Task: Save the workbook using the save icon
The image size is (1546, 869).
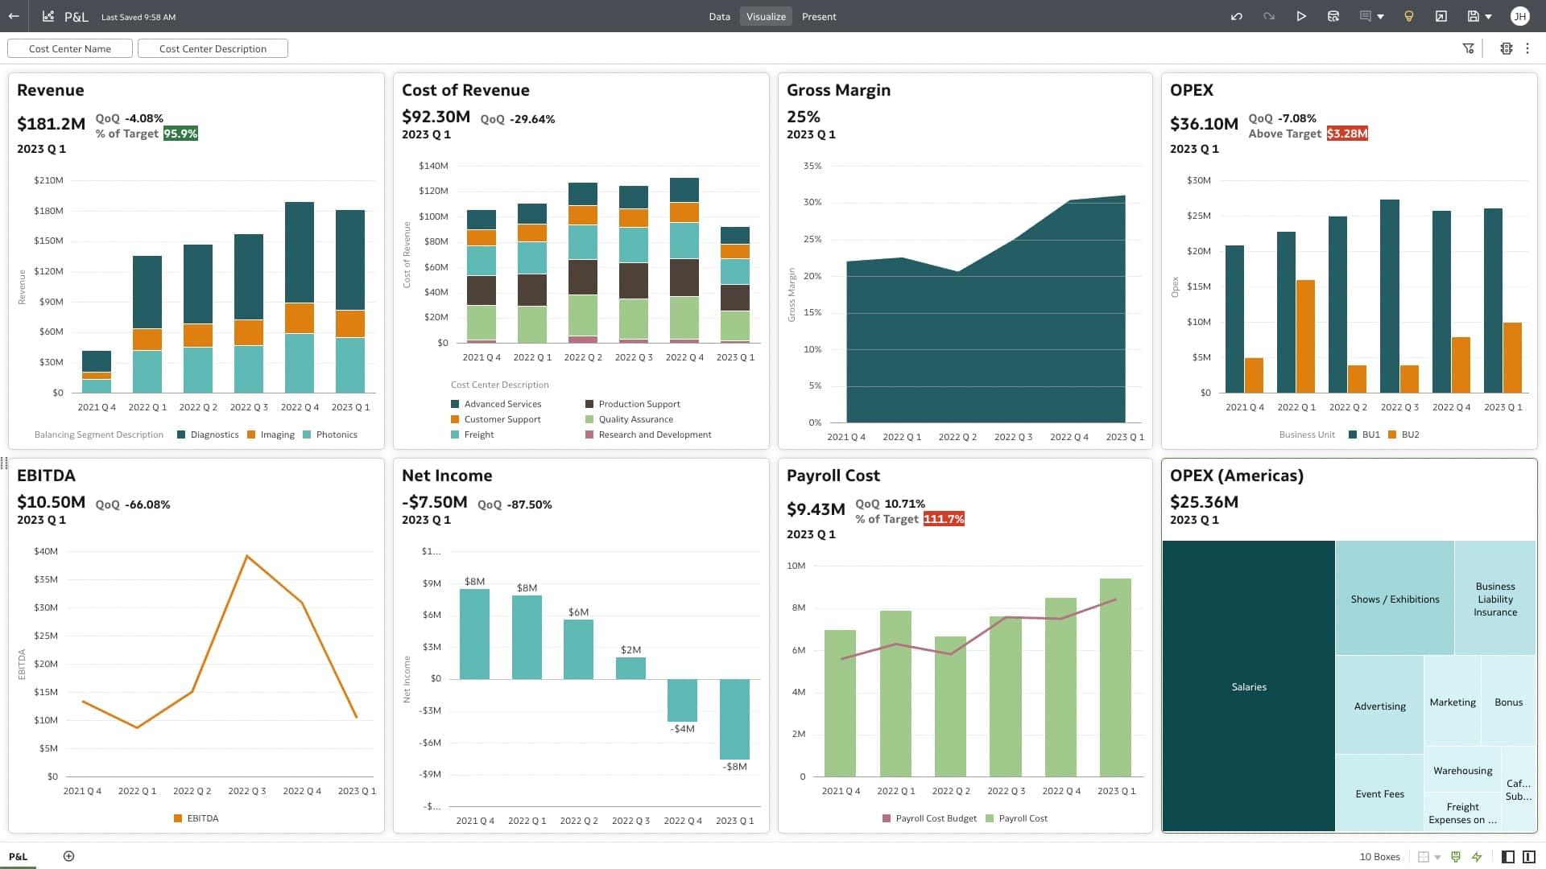Action: (x=1474, y=16)
